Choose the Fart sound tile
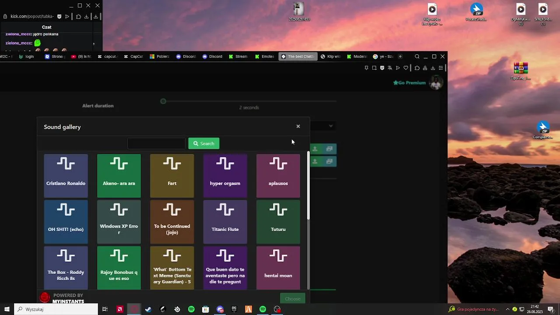 172,175
